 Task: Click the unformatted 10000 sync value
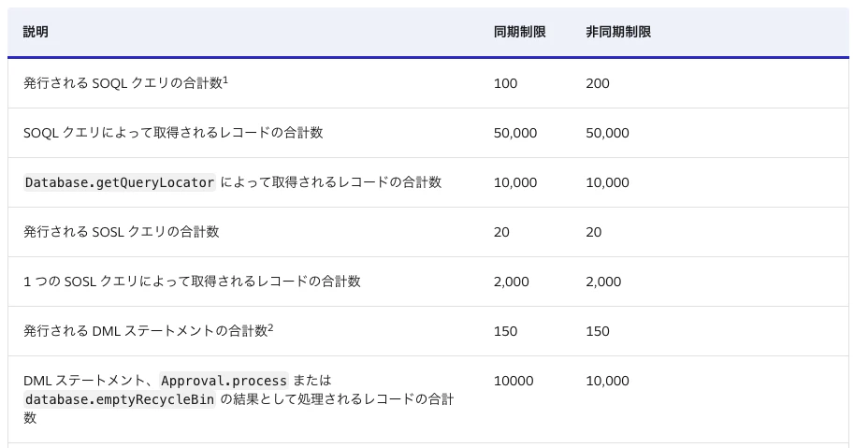click(x=514, y=381)
